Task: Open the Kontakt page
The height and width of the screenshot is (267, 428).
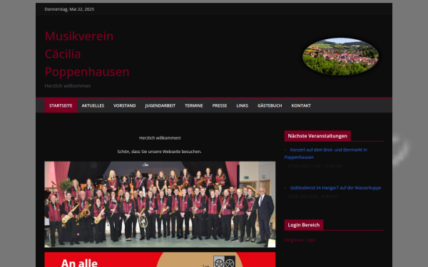Action: pyautogui.click(x=301, y=105)
